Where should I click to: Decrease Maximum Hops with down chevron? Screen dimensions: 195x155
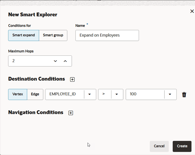tap(55, 61)
